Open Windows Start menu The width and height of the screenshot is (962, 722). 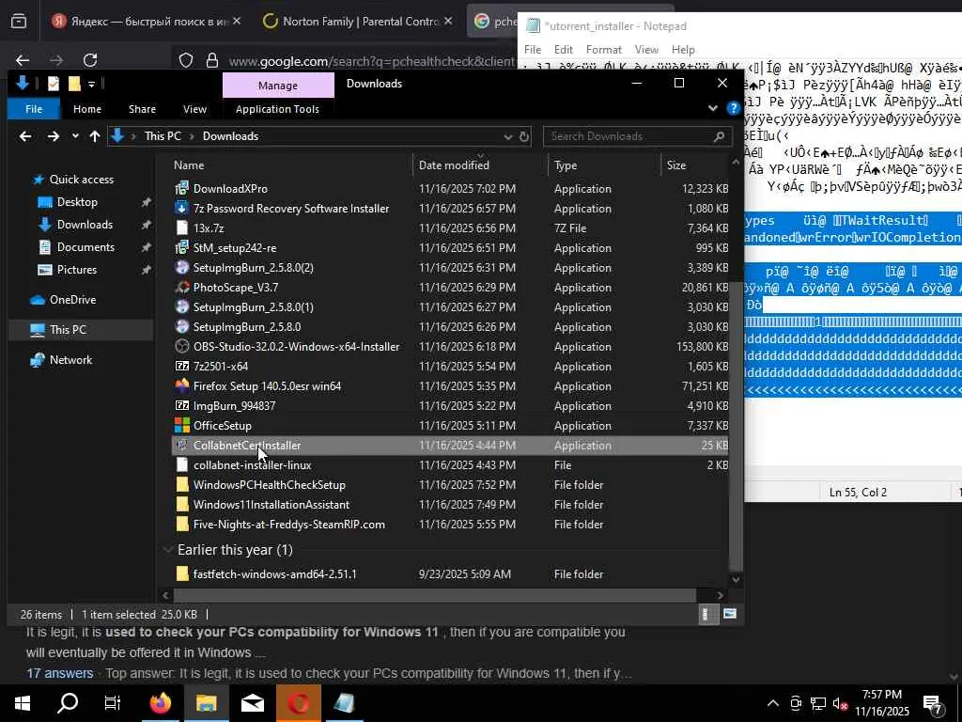coord(23,703)
